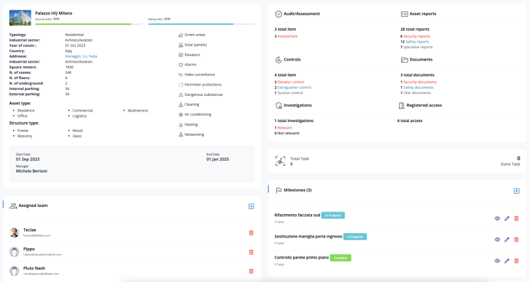
Task: Click the Palazzo HQ Milano building thumbnail
Action: (x=20, y=18)
